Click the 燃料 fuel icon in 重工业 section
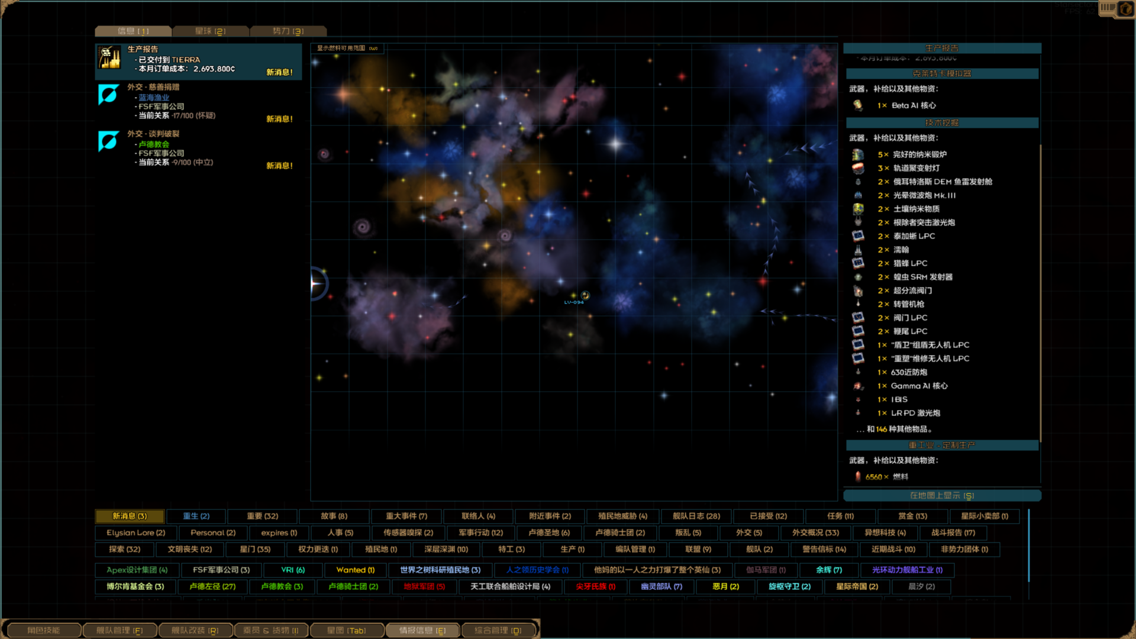 858,476
